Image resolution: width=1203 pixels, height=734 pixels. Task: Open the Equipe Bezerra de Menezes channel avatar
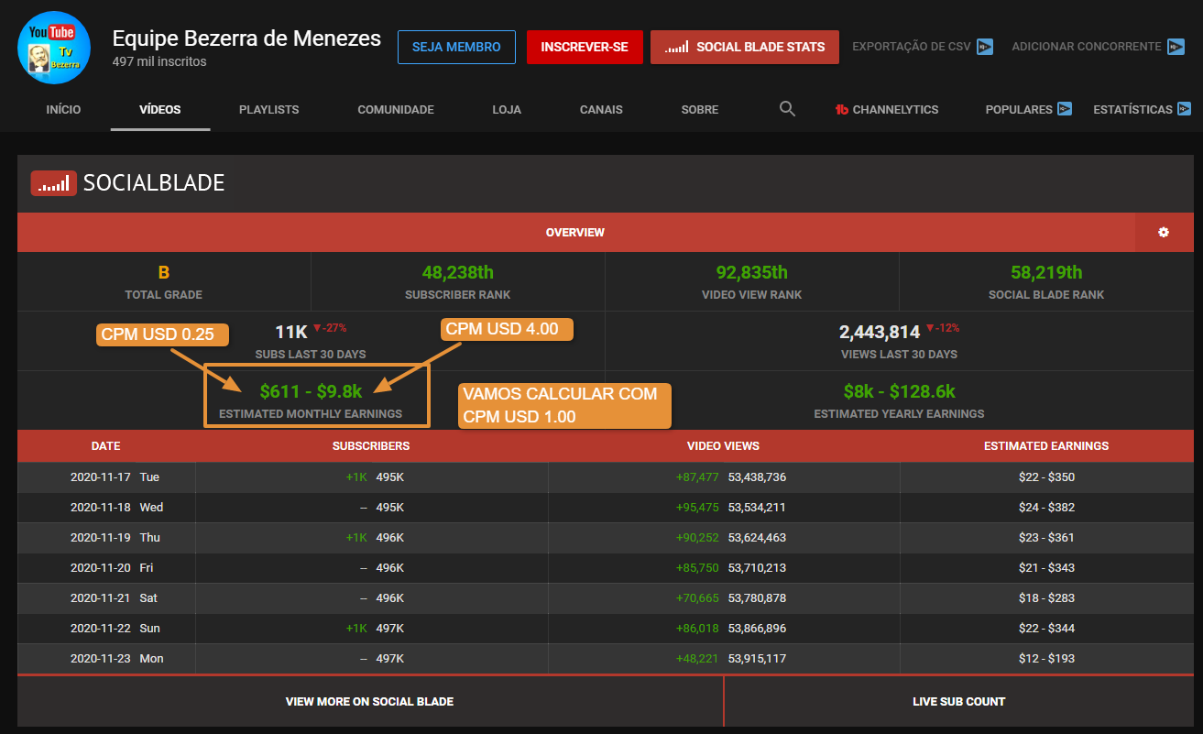click(54, 48)
